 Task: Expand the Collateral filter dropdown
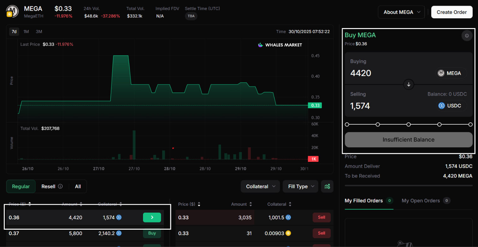pyautogui.click(x=260, y=186)
